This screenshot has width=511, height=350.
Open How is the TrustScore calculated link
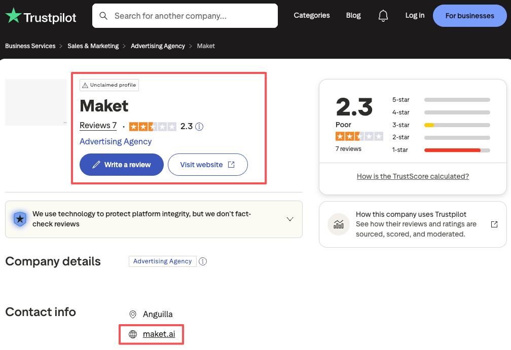pyautogui.click(x=413, y=176)
